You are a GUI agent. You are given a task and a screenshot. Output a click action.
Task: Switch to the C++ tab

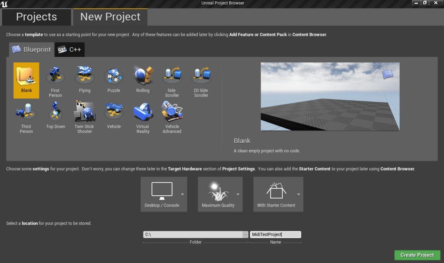click(70, 49)
